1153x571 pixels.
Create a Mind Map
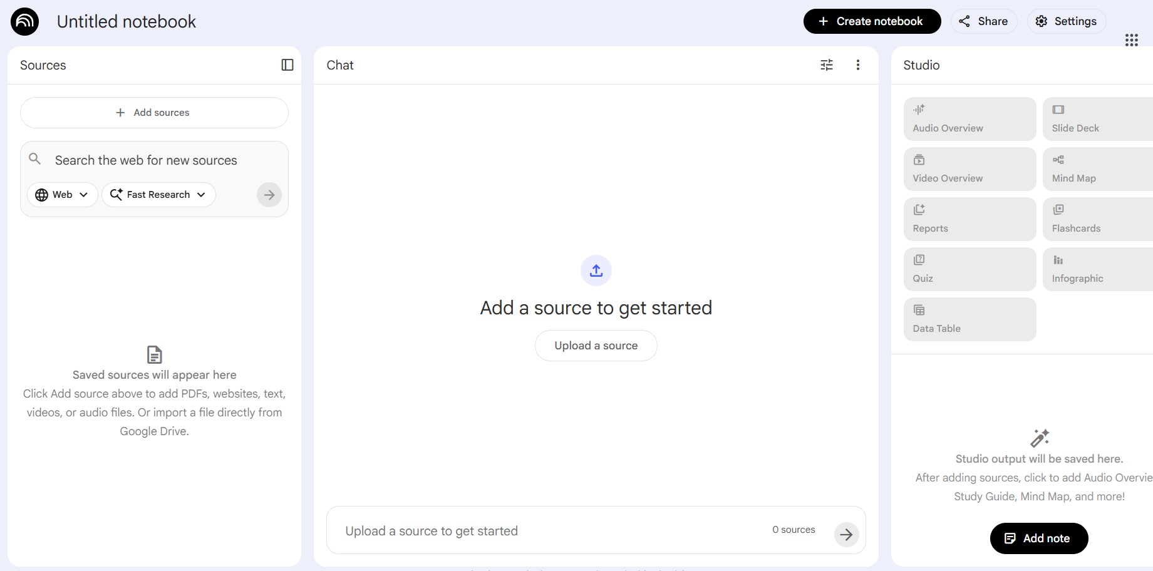[x=1097, y=169]
